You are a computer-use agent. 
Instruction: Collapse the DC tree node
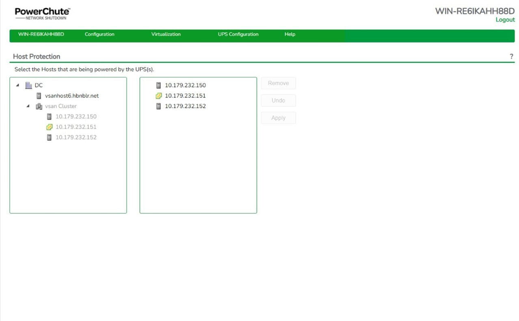click(x=17, y=85)
